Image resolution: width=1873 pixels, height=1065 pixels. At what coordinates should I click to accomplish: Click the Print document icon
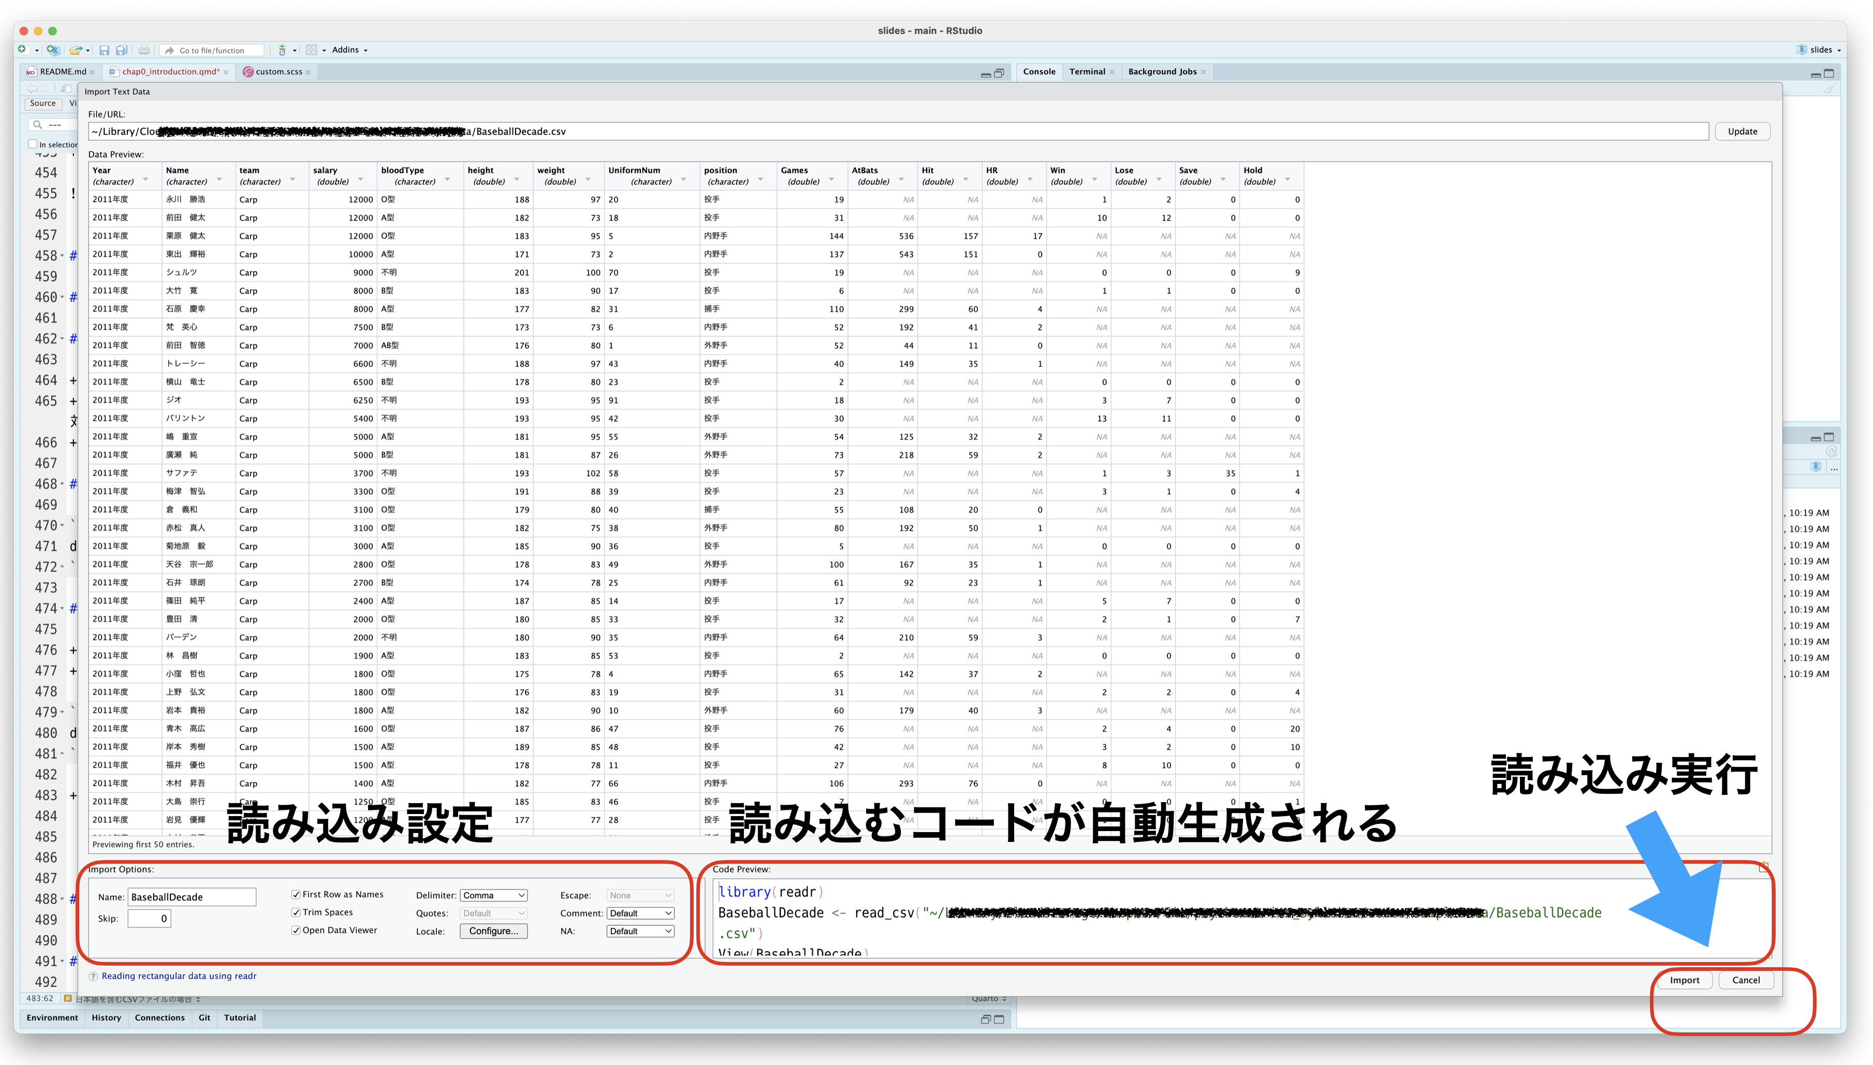pos(144,50)
